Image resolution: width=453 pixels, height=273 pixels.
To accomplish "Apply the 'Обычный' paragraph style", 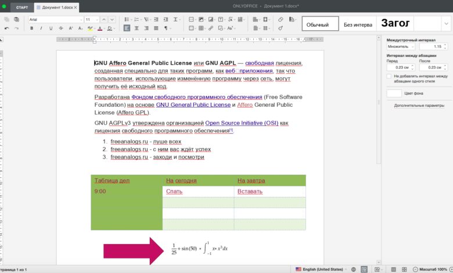I will tap(320, 24).
